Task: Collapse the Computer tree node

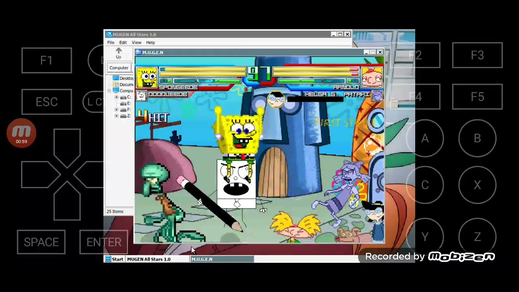Action: [109, 91]
